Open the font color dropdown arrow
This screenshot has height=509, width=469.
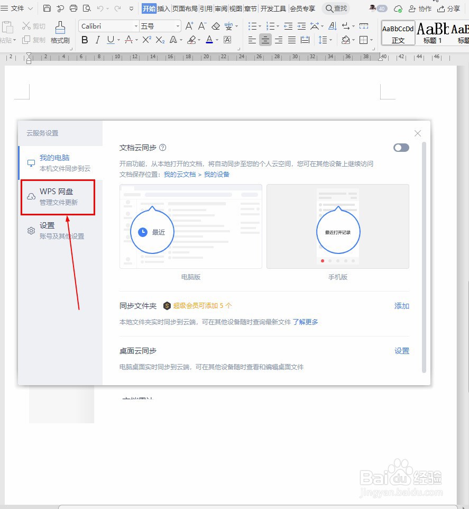pyautogui.click(x=217, y=40)
